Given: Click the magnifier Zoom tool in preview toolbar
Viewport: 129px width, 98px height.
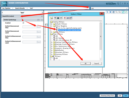Looking at the screenshot, I should (117, 12).
